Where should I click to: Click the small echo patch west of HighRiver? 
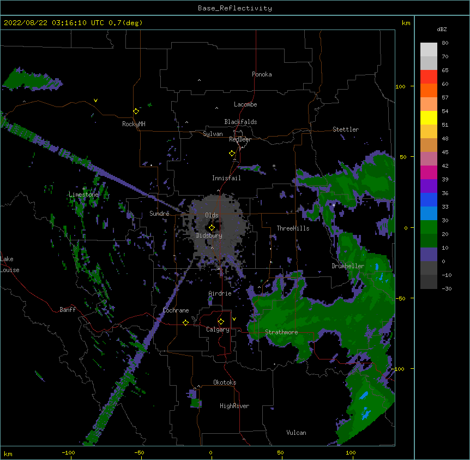(x=194, y=398)
